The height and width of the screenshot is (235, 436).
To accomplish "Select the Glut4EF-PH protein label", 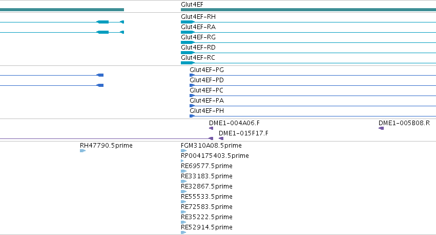I will pyautogui.click(x=206, y=111).
